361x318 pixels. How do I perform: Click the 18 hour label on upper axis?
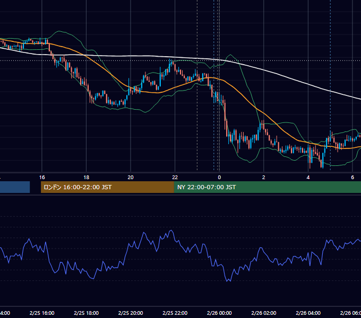[86, 177]
